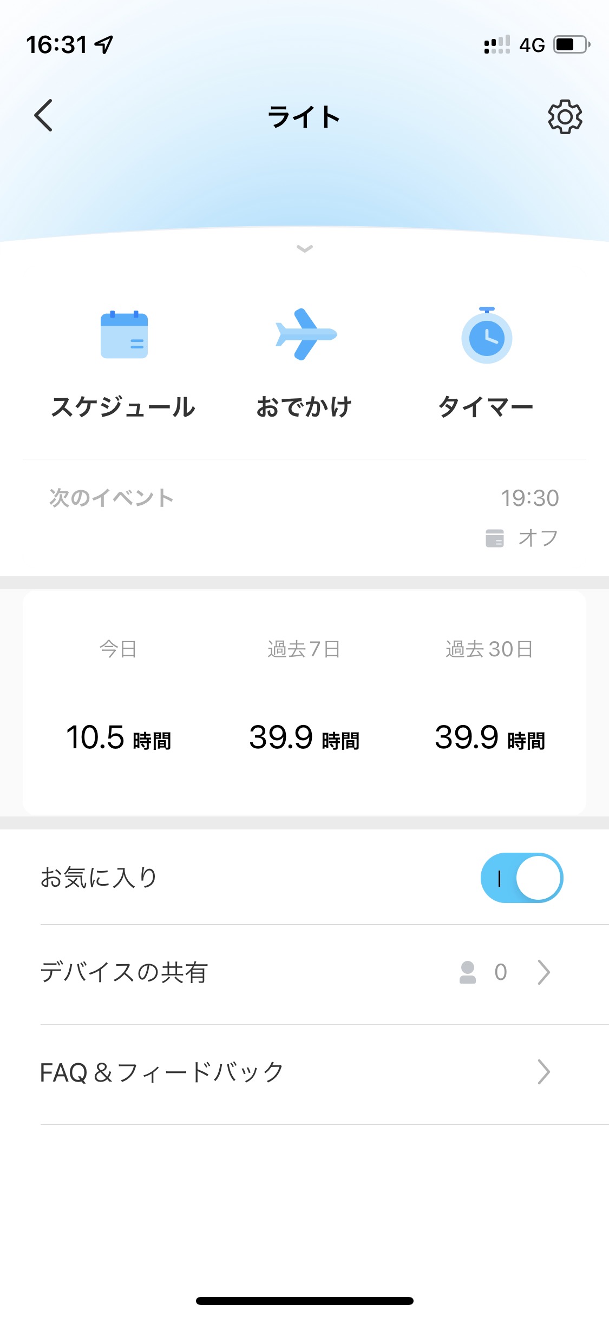Image resolution: width=609 pixels, height=1318 pixels.
Task: Tap the 過去7日 usage stat
Action: point(304,736)
